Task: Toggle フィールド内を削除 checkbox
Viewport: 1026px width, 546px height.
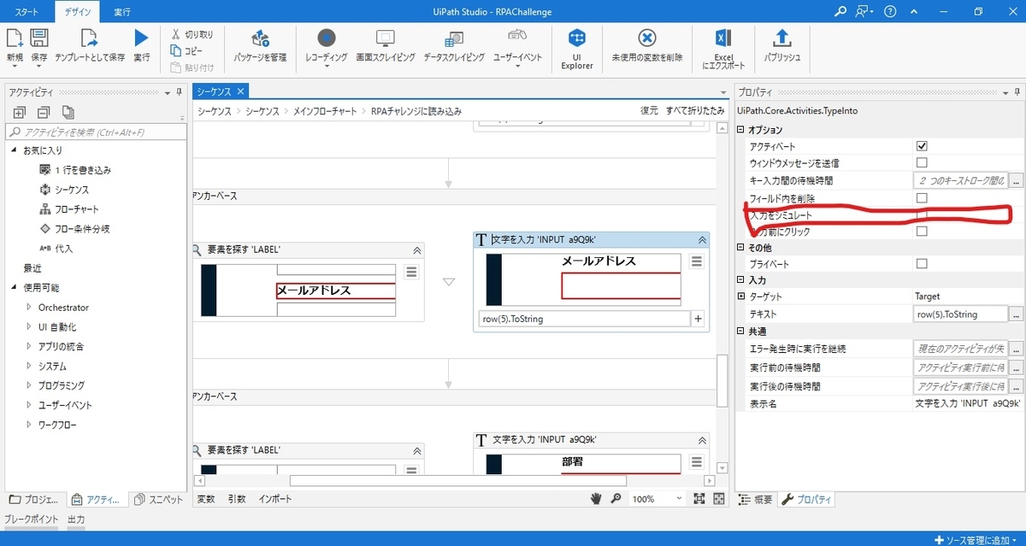Action: tap(921, 198)
